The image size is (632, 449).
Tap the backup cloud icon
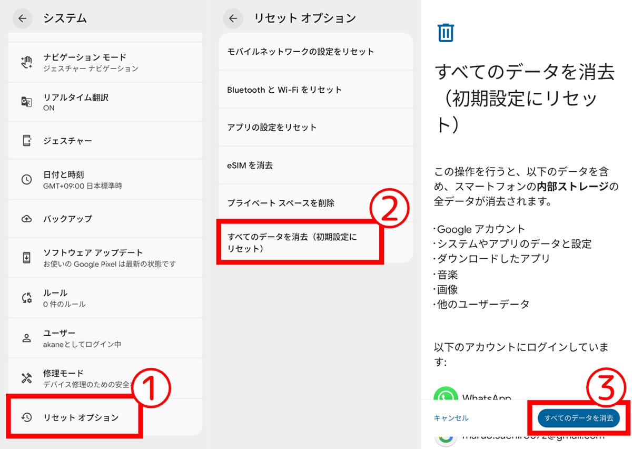26,219
